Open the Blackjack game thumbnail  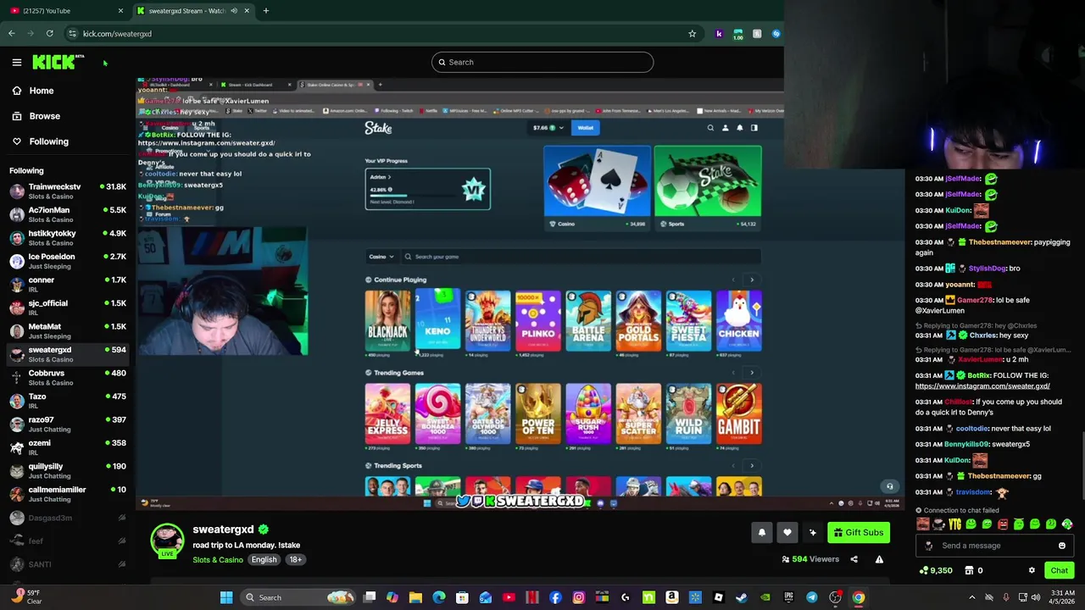tap(387, 320)
